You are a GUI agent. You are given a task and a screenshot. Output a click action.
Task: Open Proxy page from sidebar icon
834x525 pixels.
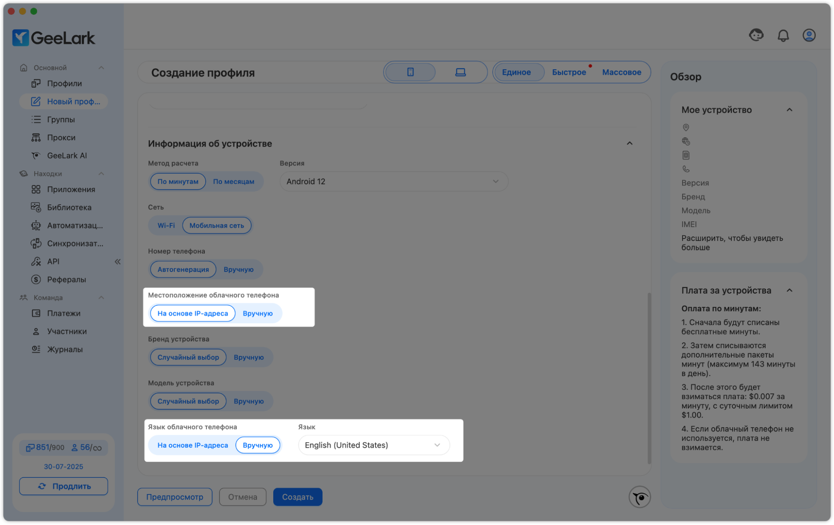[x=36, y=137]
